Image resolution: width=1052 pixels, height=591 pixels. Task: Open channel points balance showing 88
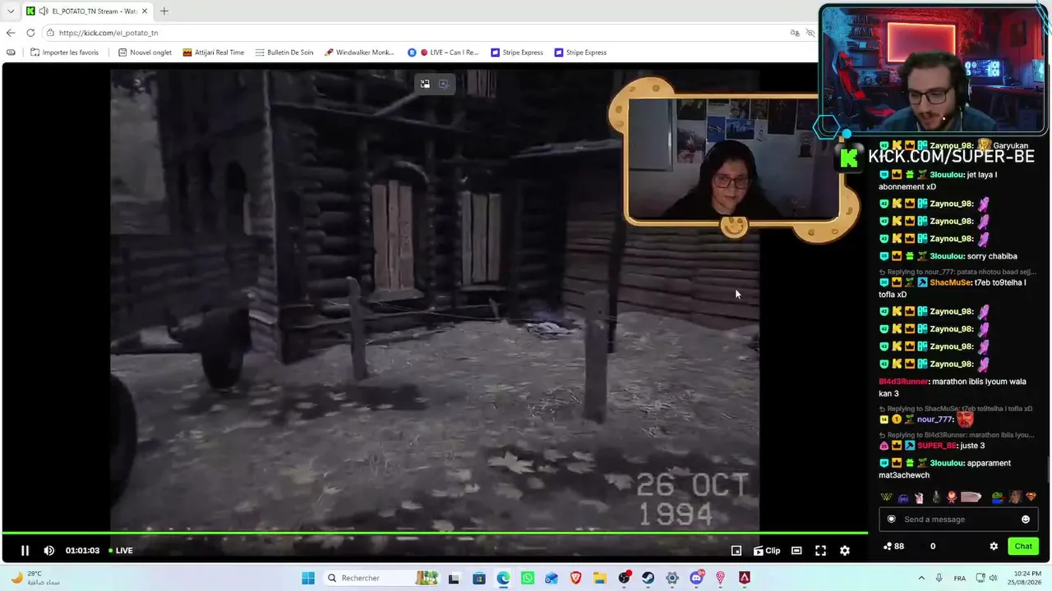[x=893, y=546]
